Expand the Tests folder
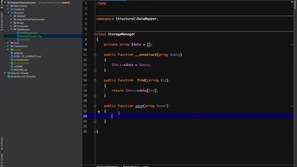 pyautogui.click(x=8, y=43)
